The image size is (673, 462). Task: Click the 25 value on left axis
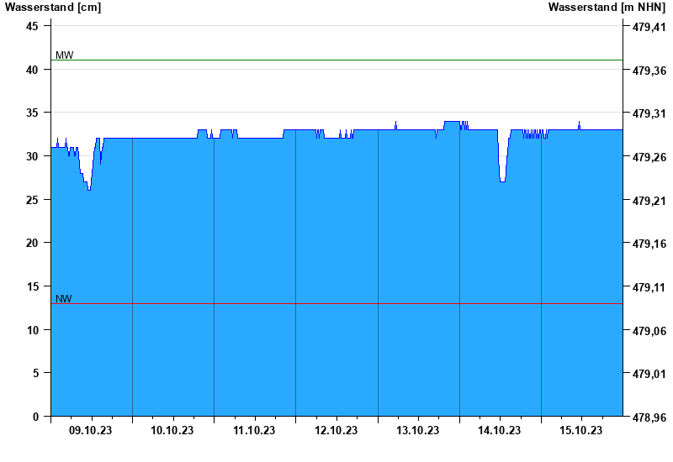click(32, 200)
